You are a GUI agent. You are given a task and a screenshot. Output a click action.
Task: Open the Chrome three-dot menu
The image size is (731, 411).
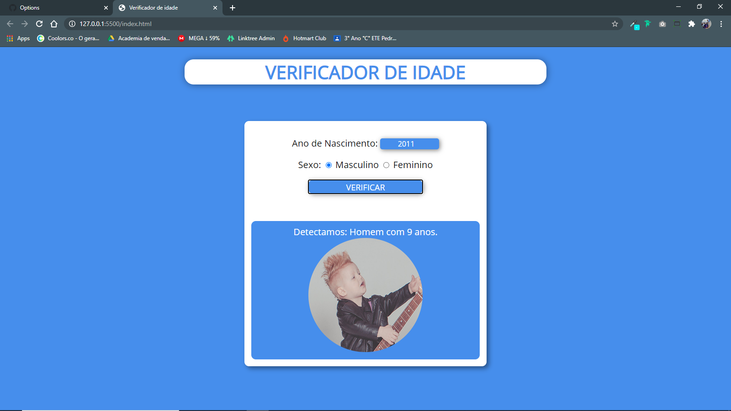721,24
